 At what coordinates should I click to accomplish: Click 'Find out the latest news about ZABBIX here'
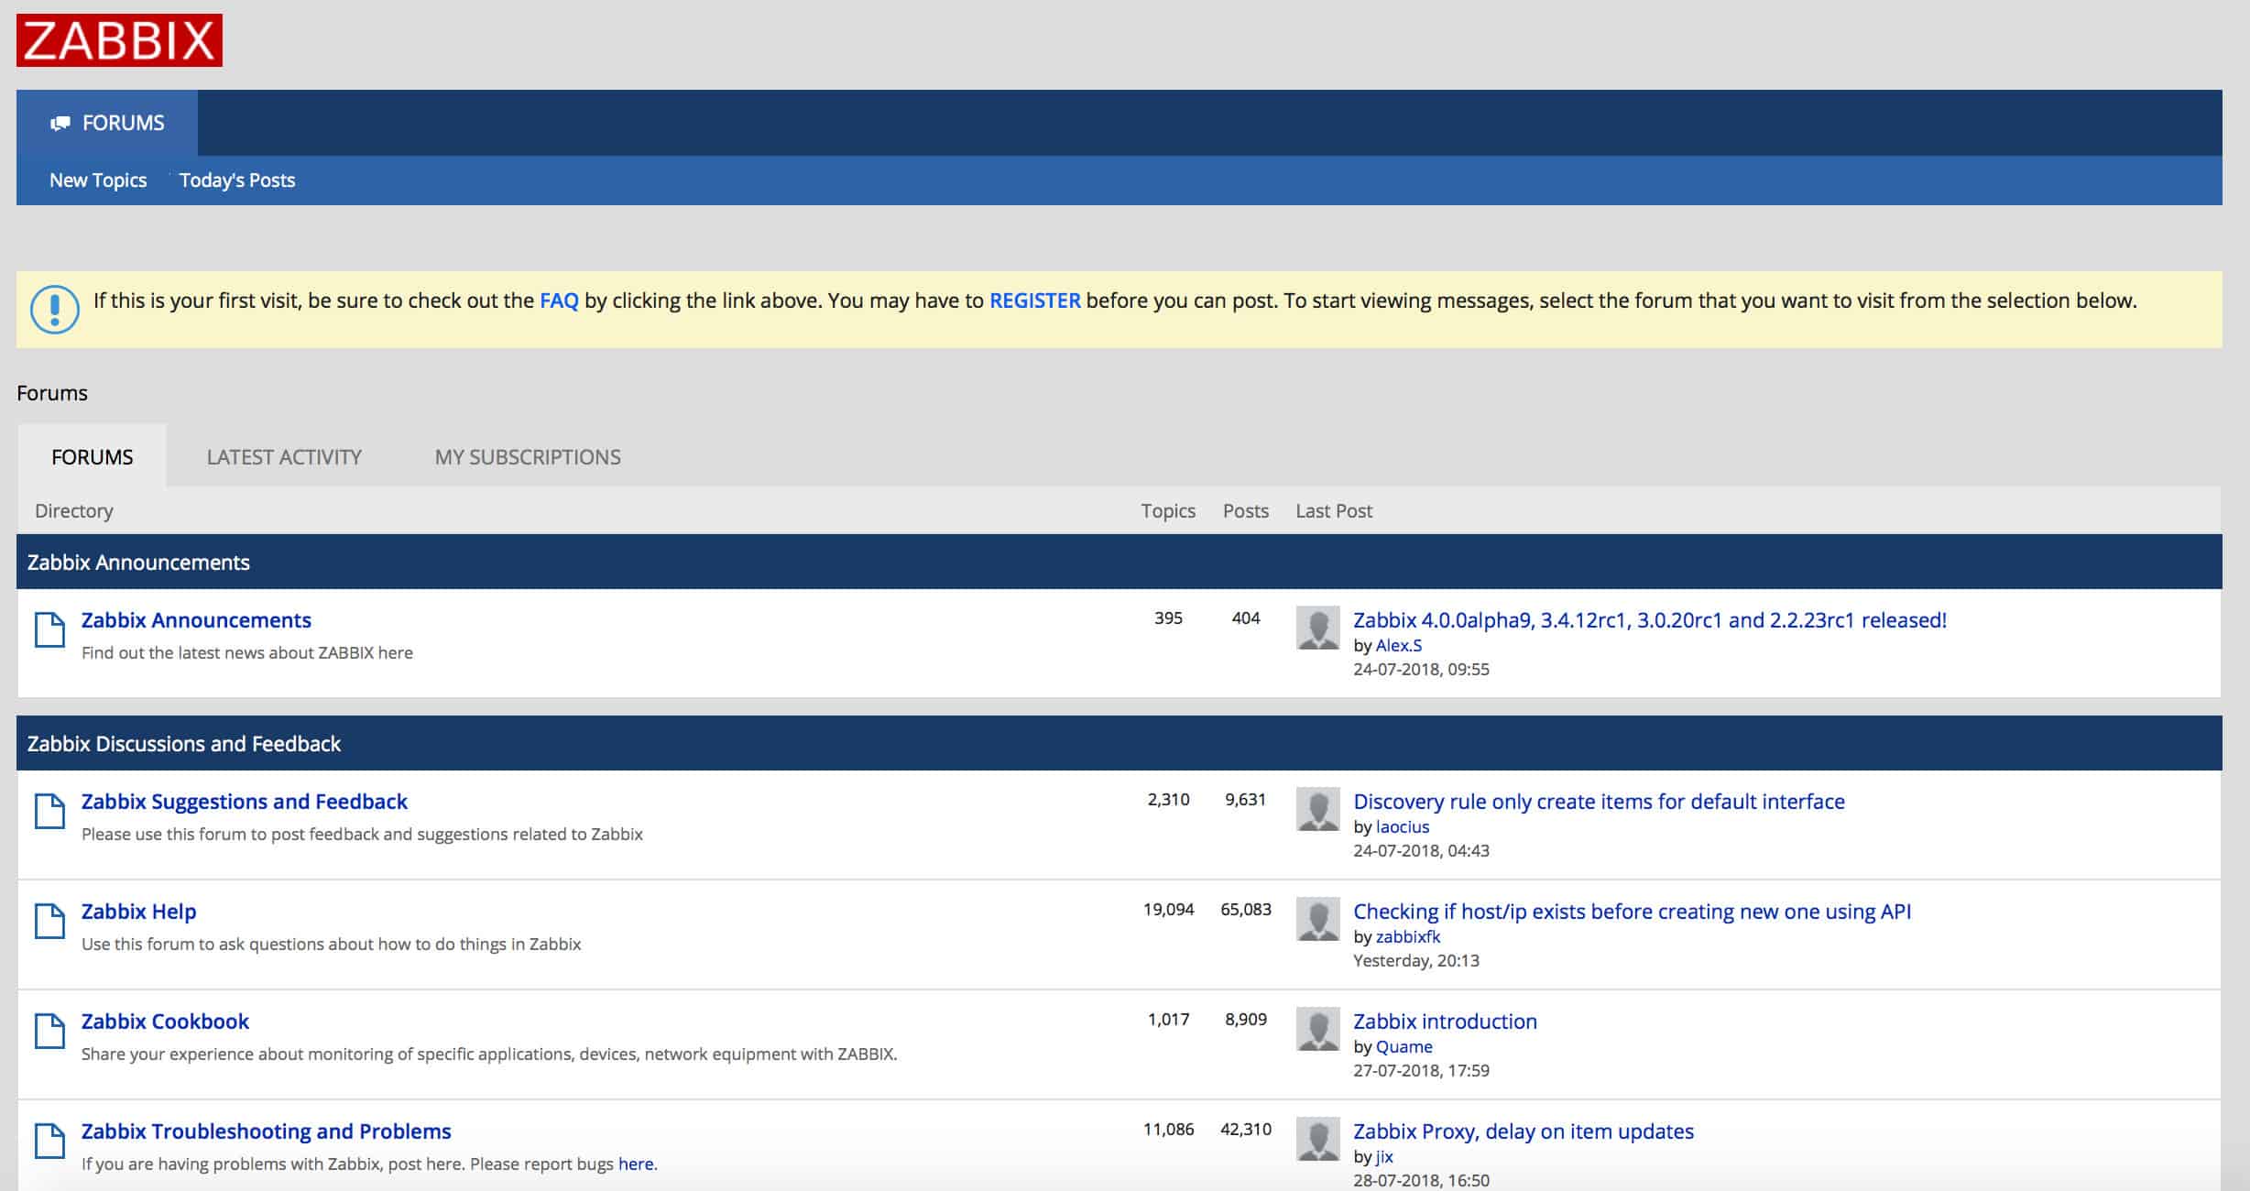pyautogui.click(x=247, y=653)
